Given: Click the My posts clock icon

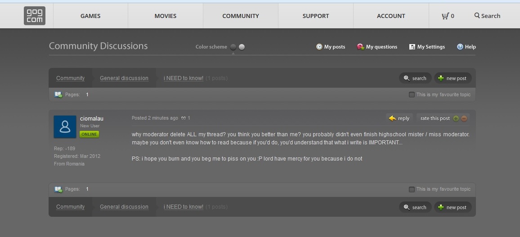Looking at the screenshot, I should pos(319,47).
